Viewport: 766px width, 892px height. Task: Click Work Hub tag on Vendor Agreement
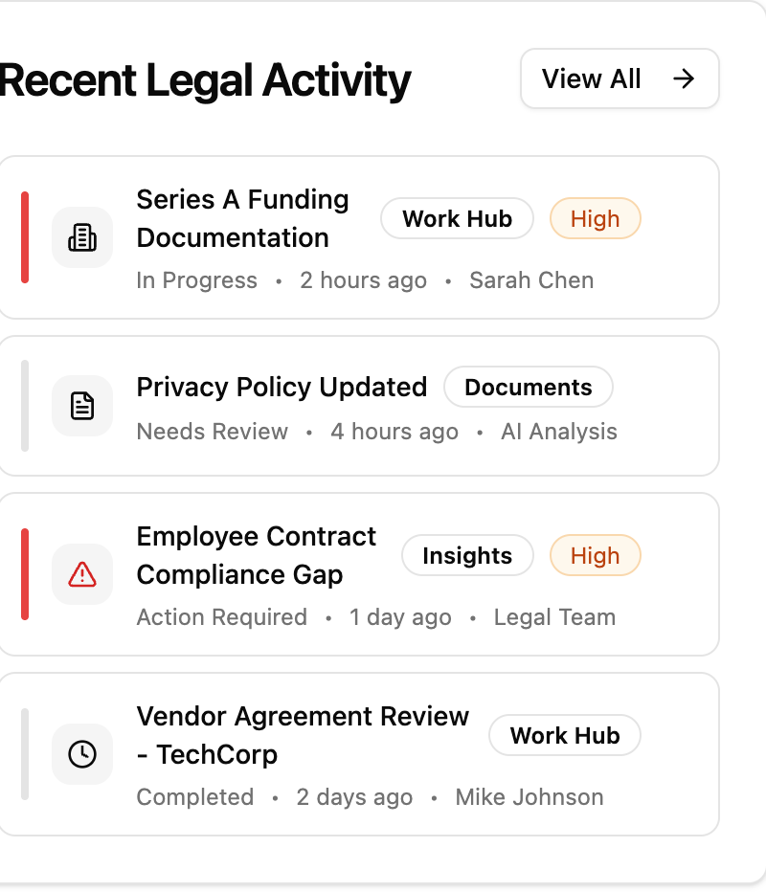tap(565, 736)
